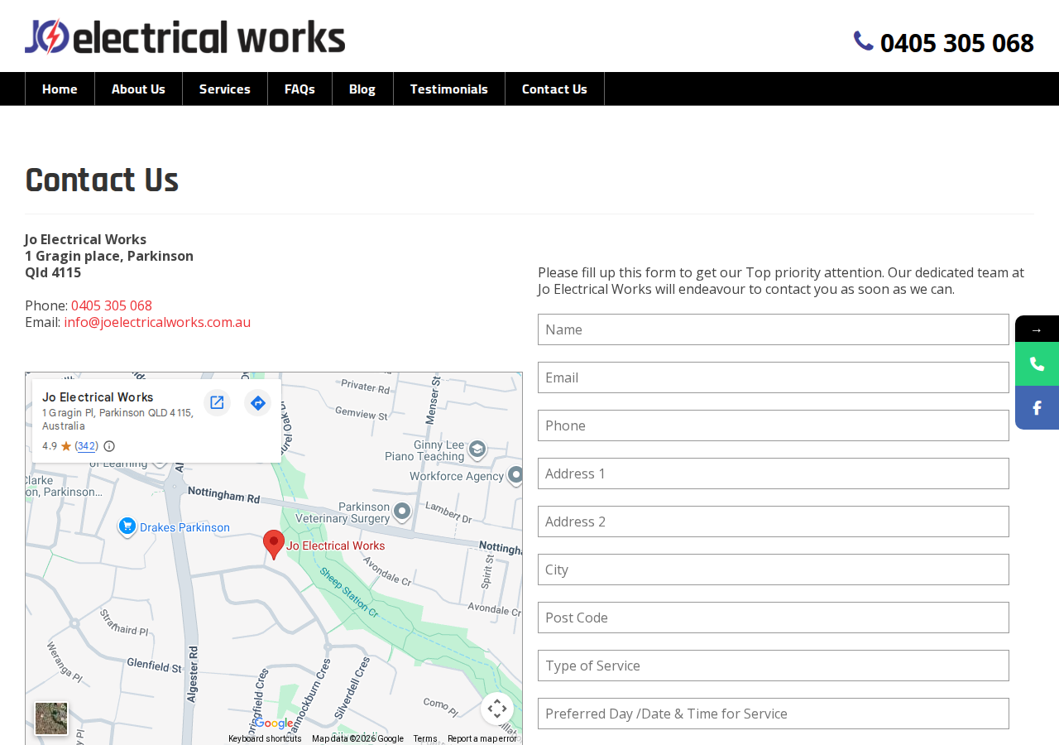
Task: Click the green phone call side button
Action: 1037,364
